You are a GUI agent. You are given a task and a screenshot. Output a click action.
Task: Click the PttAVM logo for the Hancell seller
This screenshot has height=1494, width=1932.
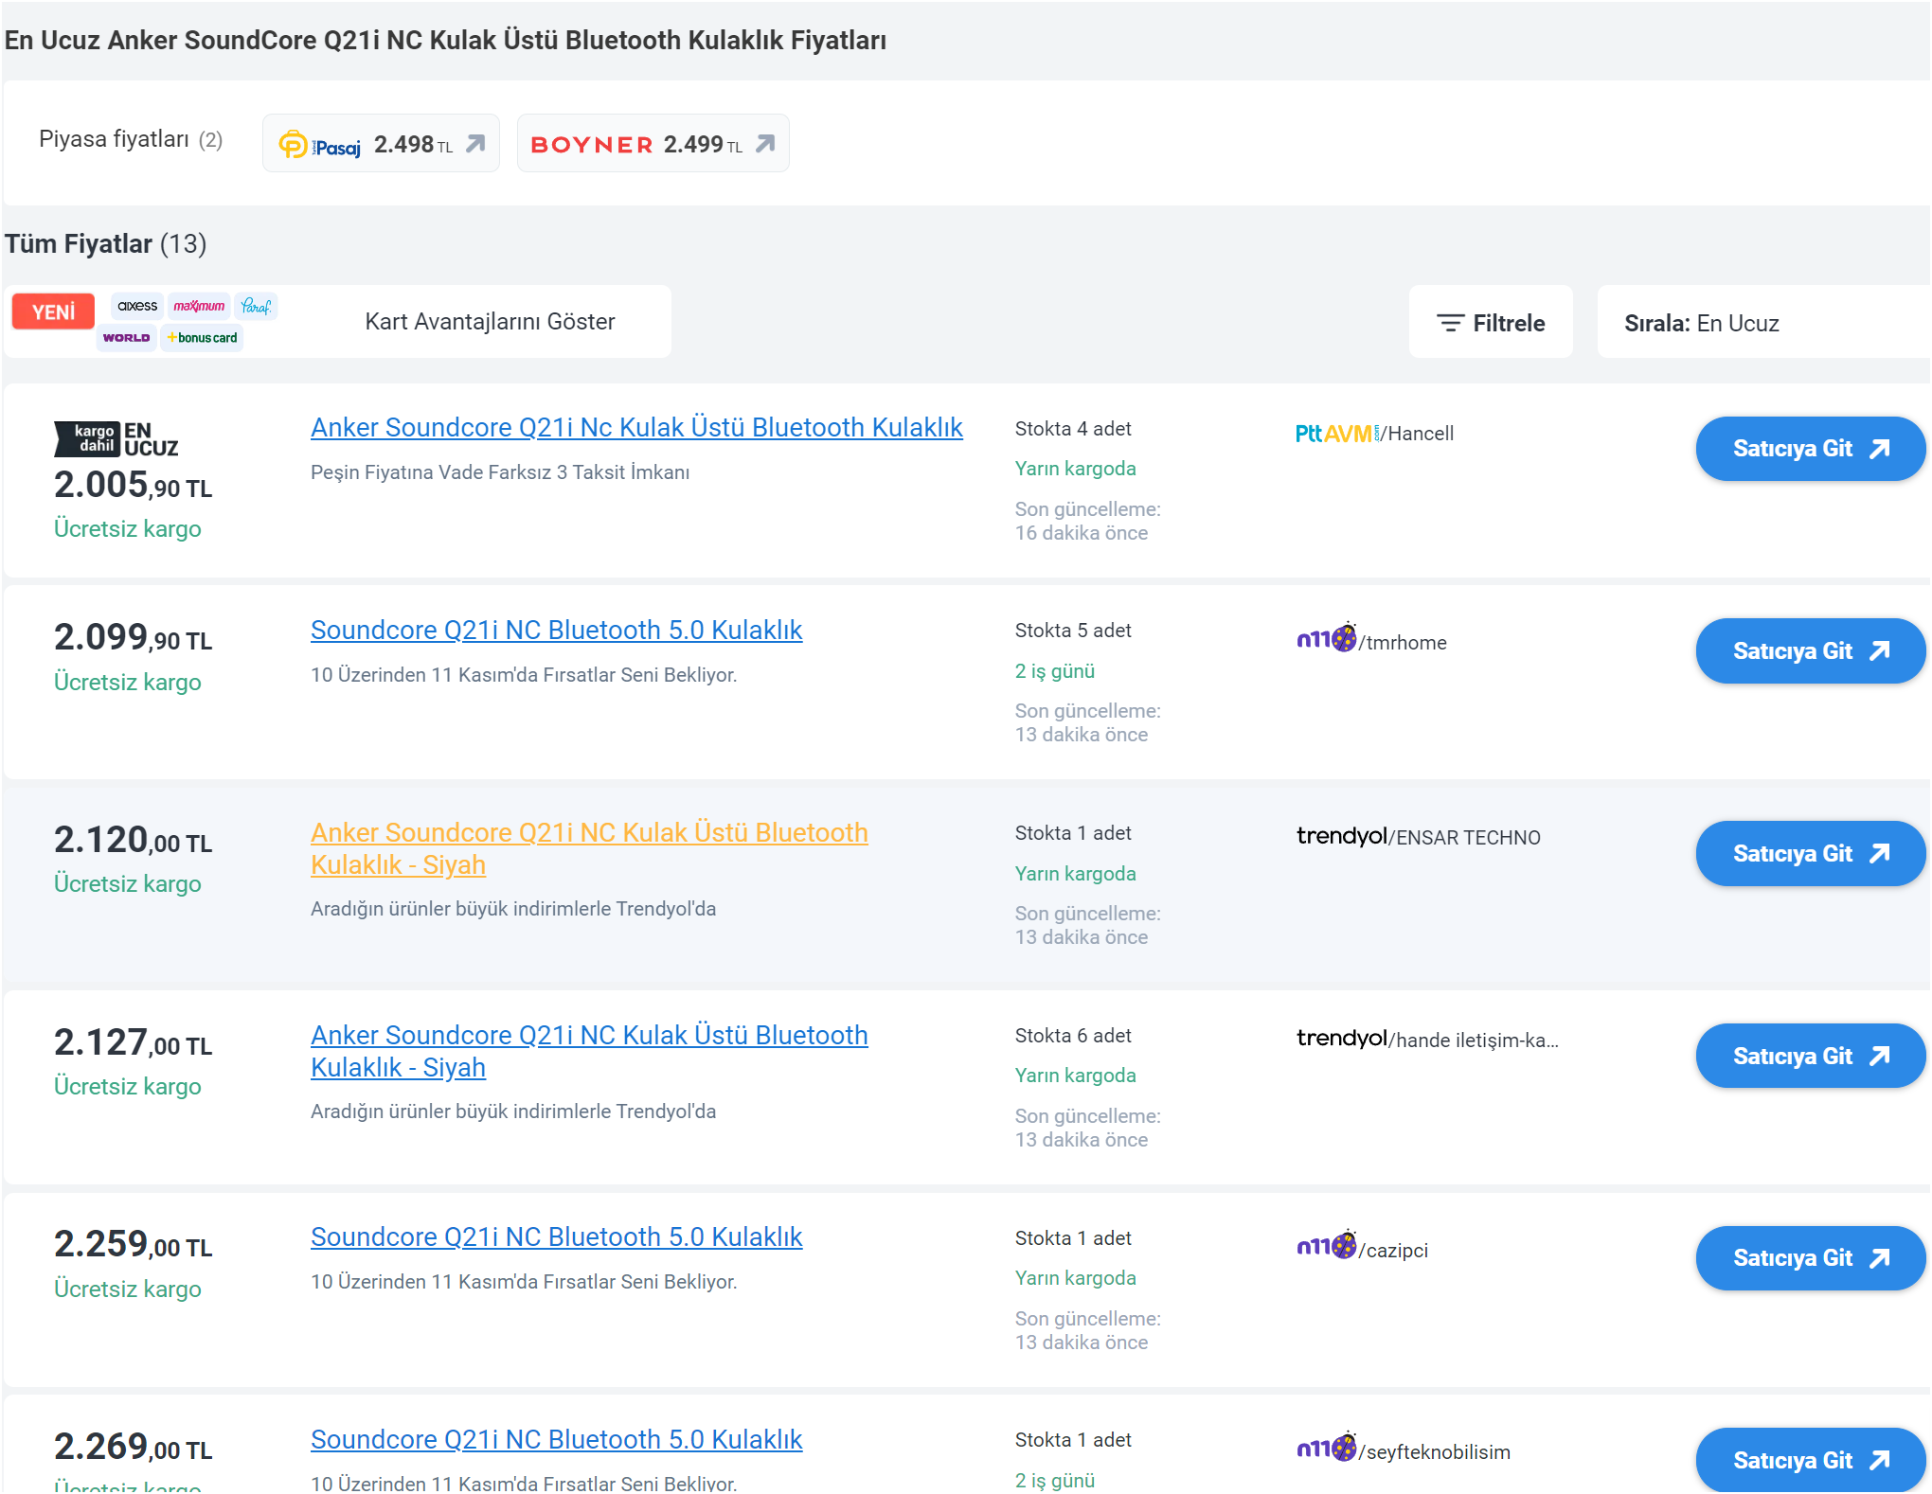pyautogui.click(x=1335, y=434)
